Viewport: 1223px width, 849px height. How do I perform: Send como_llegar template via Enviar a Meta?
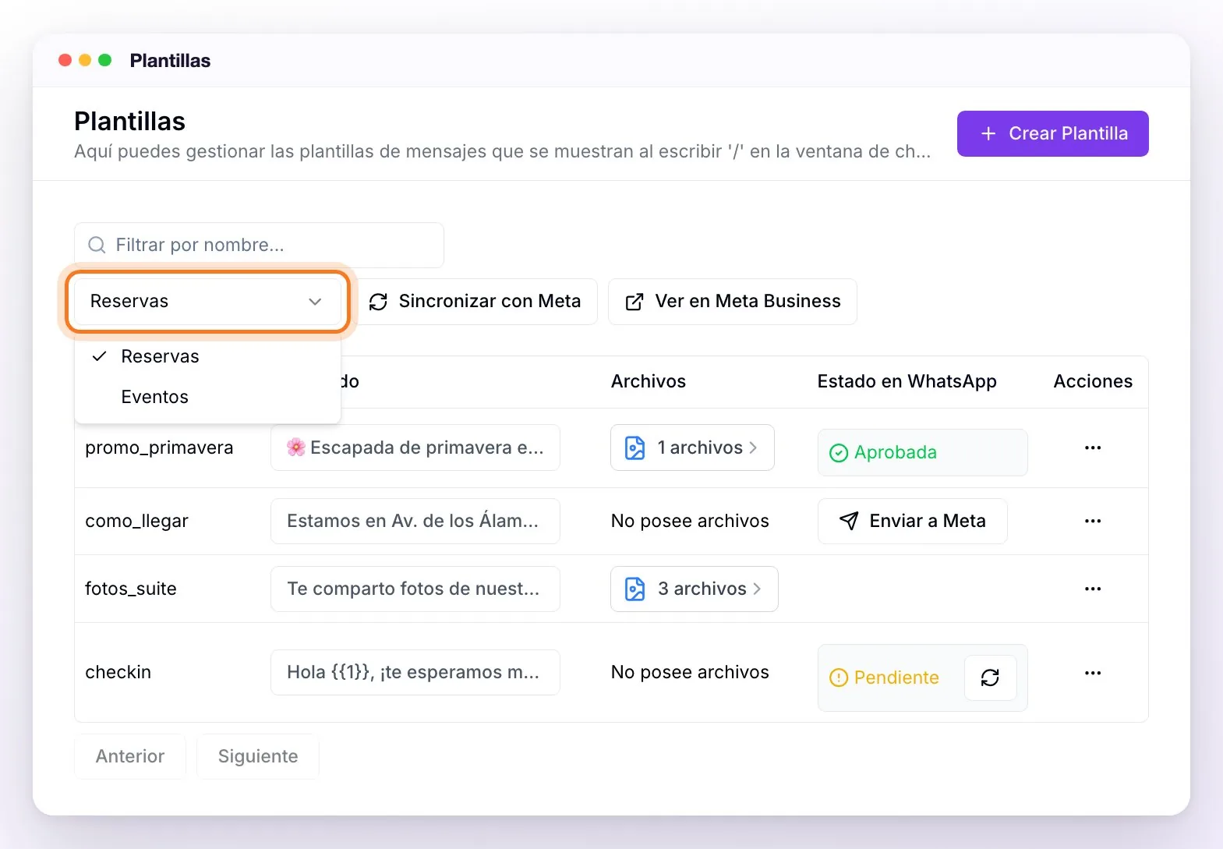click(912, 521)
